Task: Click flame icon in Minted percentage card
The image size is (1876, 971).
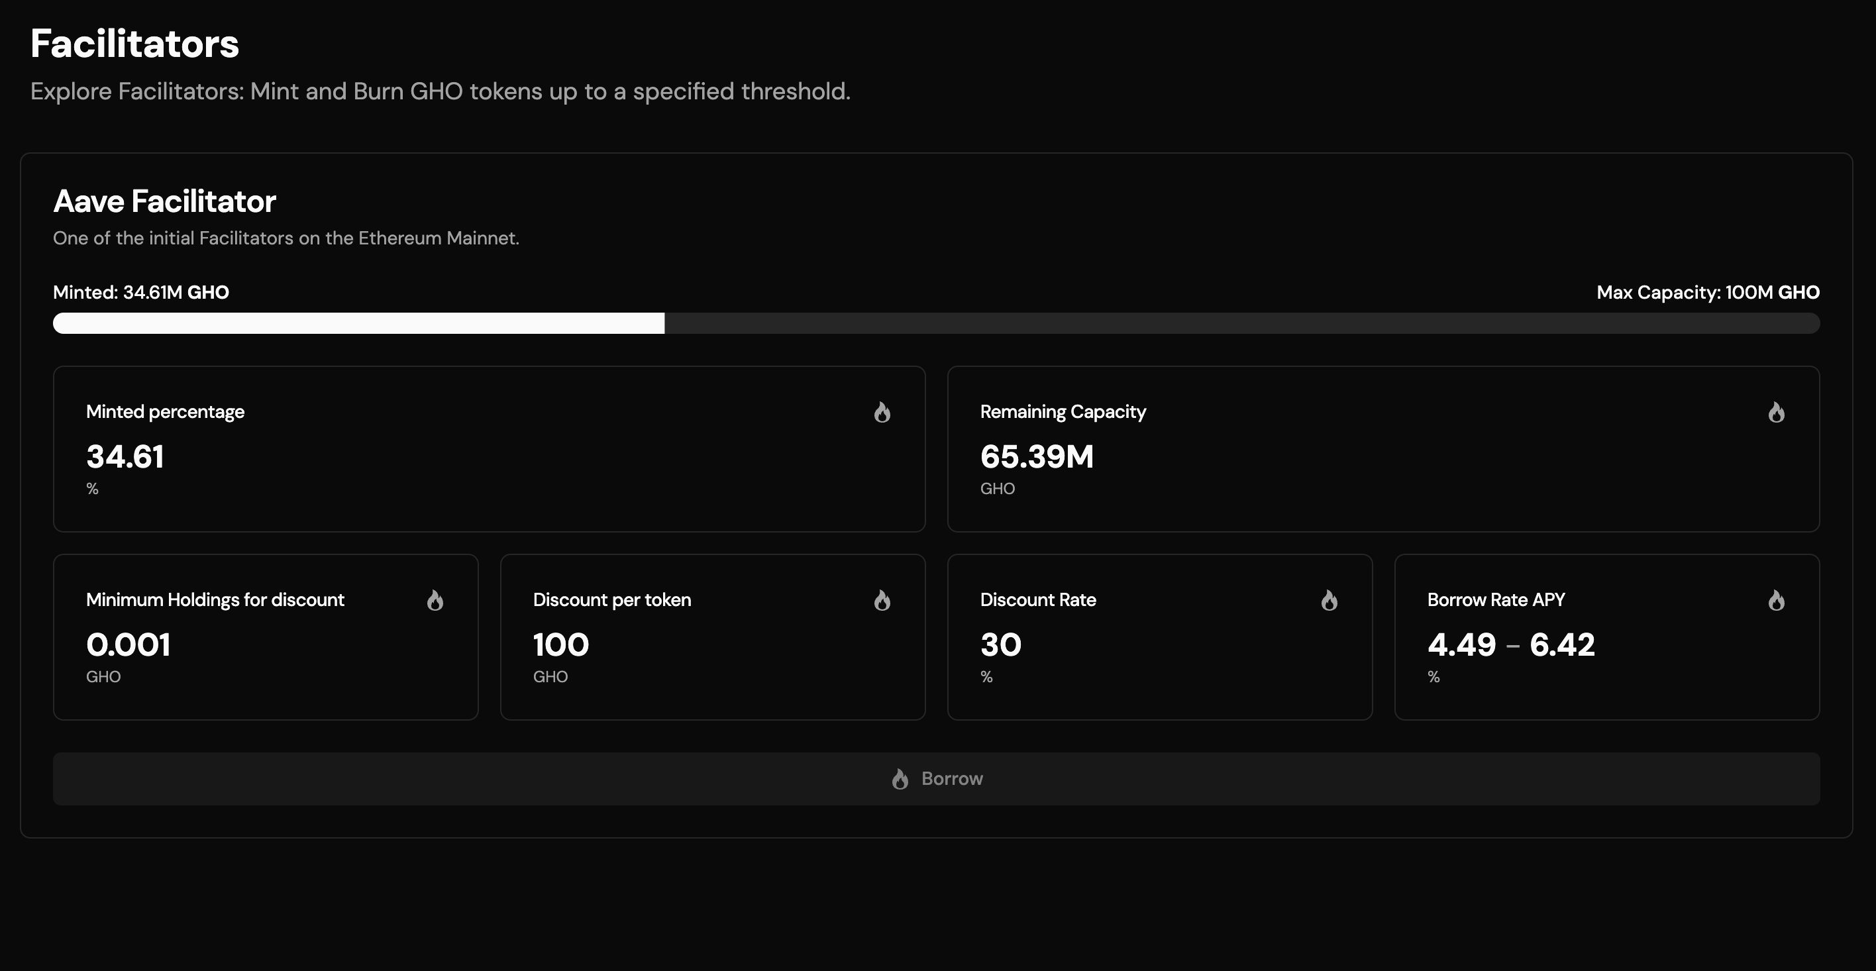Action: tap(882, 412)
